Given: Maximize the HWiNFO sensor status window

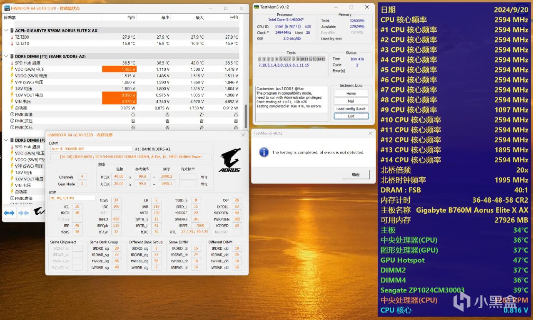Looking at the screenshot, I should click(226, 8).
